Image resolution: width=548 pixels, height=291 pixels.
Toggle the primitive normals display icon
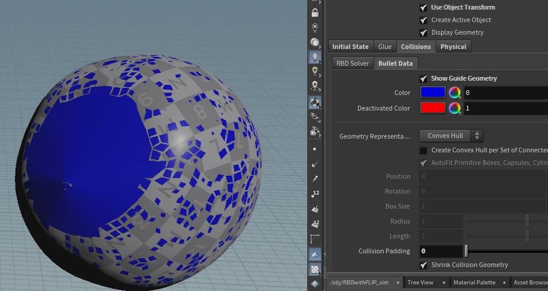[315, 209]
